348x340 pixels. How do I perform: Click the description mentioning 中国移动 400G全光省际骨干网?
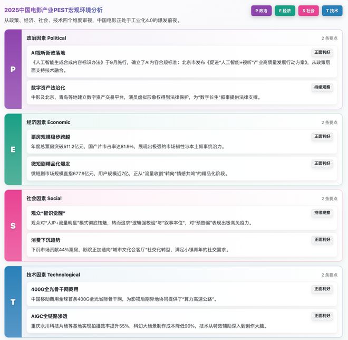[x=124, y=299]
